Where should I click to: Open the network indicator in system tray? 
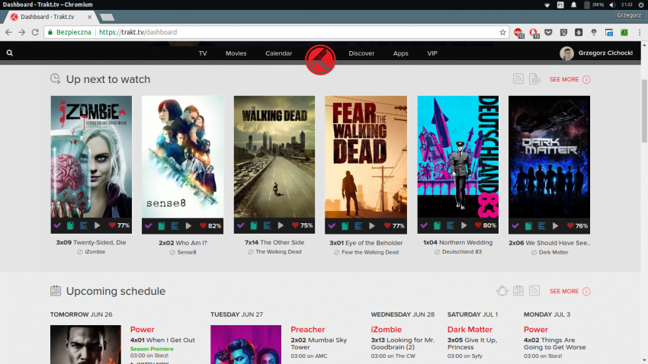547,5
